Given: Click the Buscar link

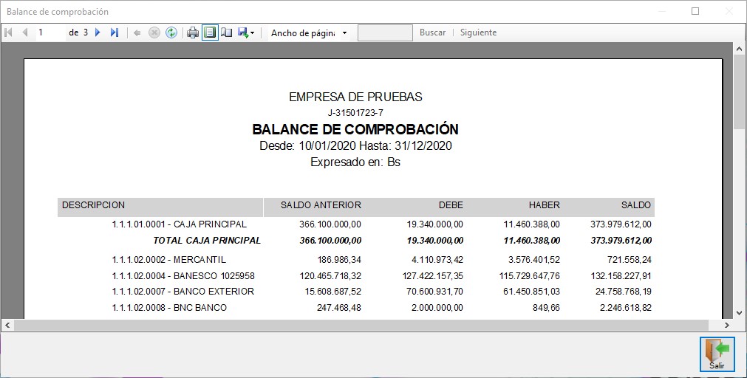Looking at the screenshot, I should 432,32.
